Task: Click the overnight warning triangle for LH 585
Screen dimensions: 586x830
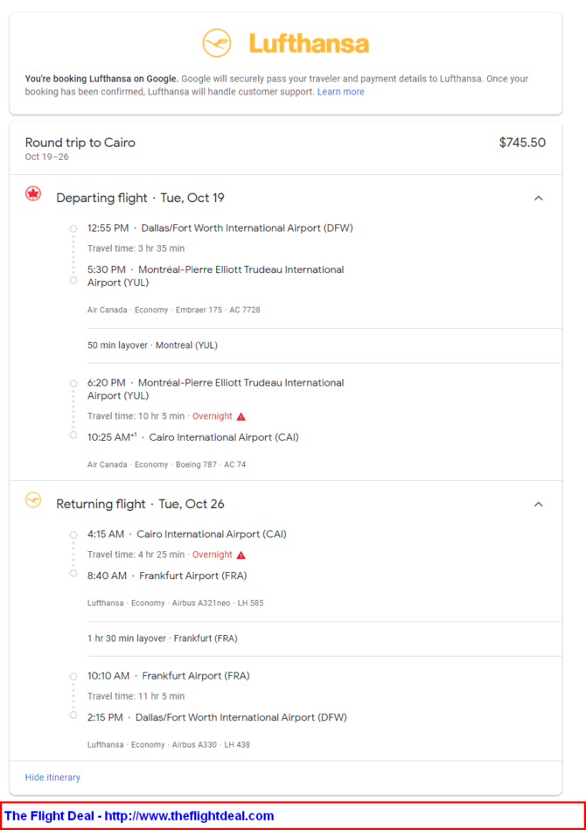Action: pos(241,554)
